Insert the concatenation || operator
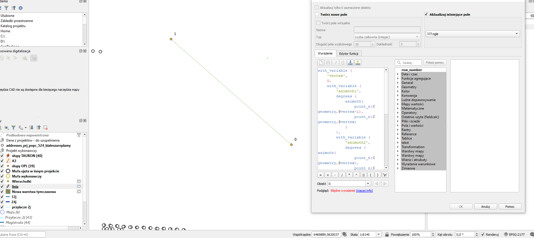The height and width of the screenshot is (238, 534). point(364,175)
